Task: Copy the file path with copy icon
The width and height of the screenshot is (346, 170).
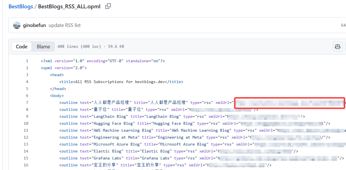Action: click(108, 6)
